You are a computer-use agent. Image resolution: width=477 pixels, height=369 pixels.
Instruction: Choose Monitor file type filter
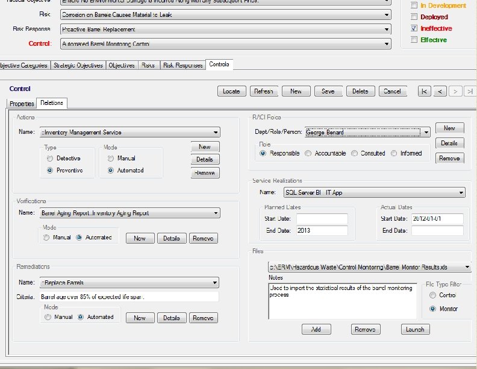[x=432, y=309]
